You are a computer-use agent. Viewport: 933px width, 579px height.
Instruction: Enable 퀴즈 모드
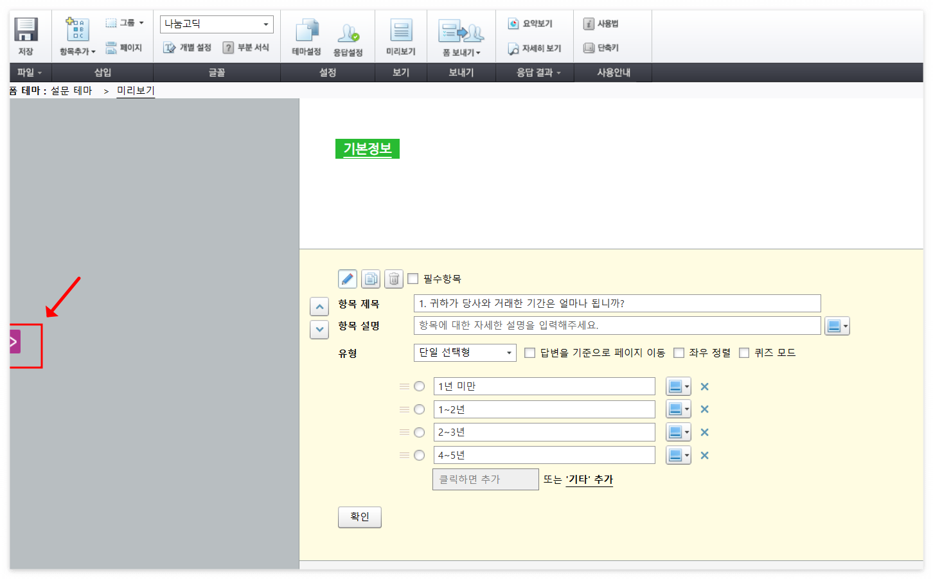743,352
